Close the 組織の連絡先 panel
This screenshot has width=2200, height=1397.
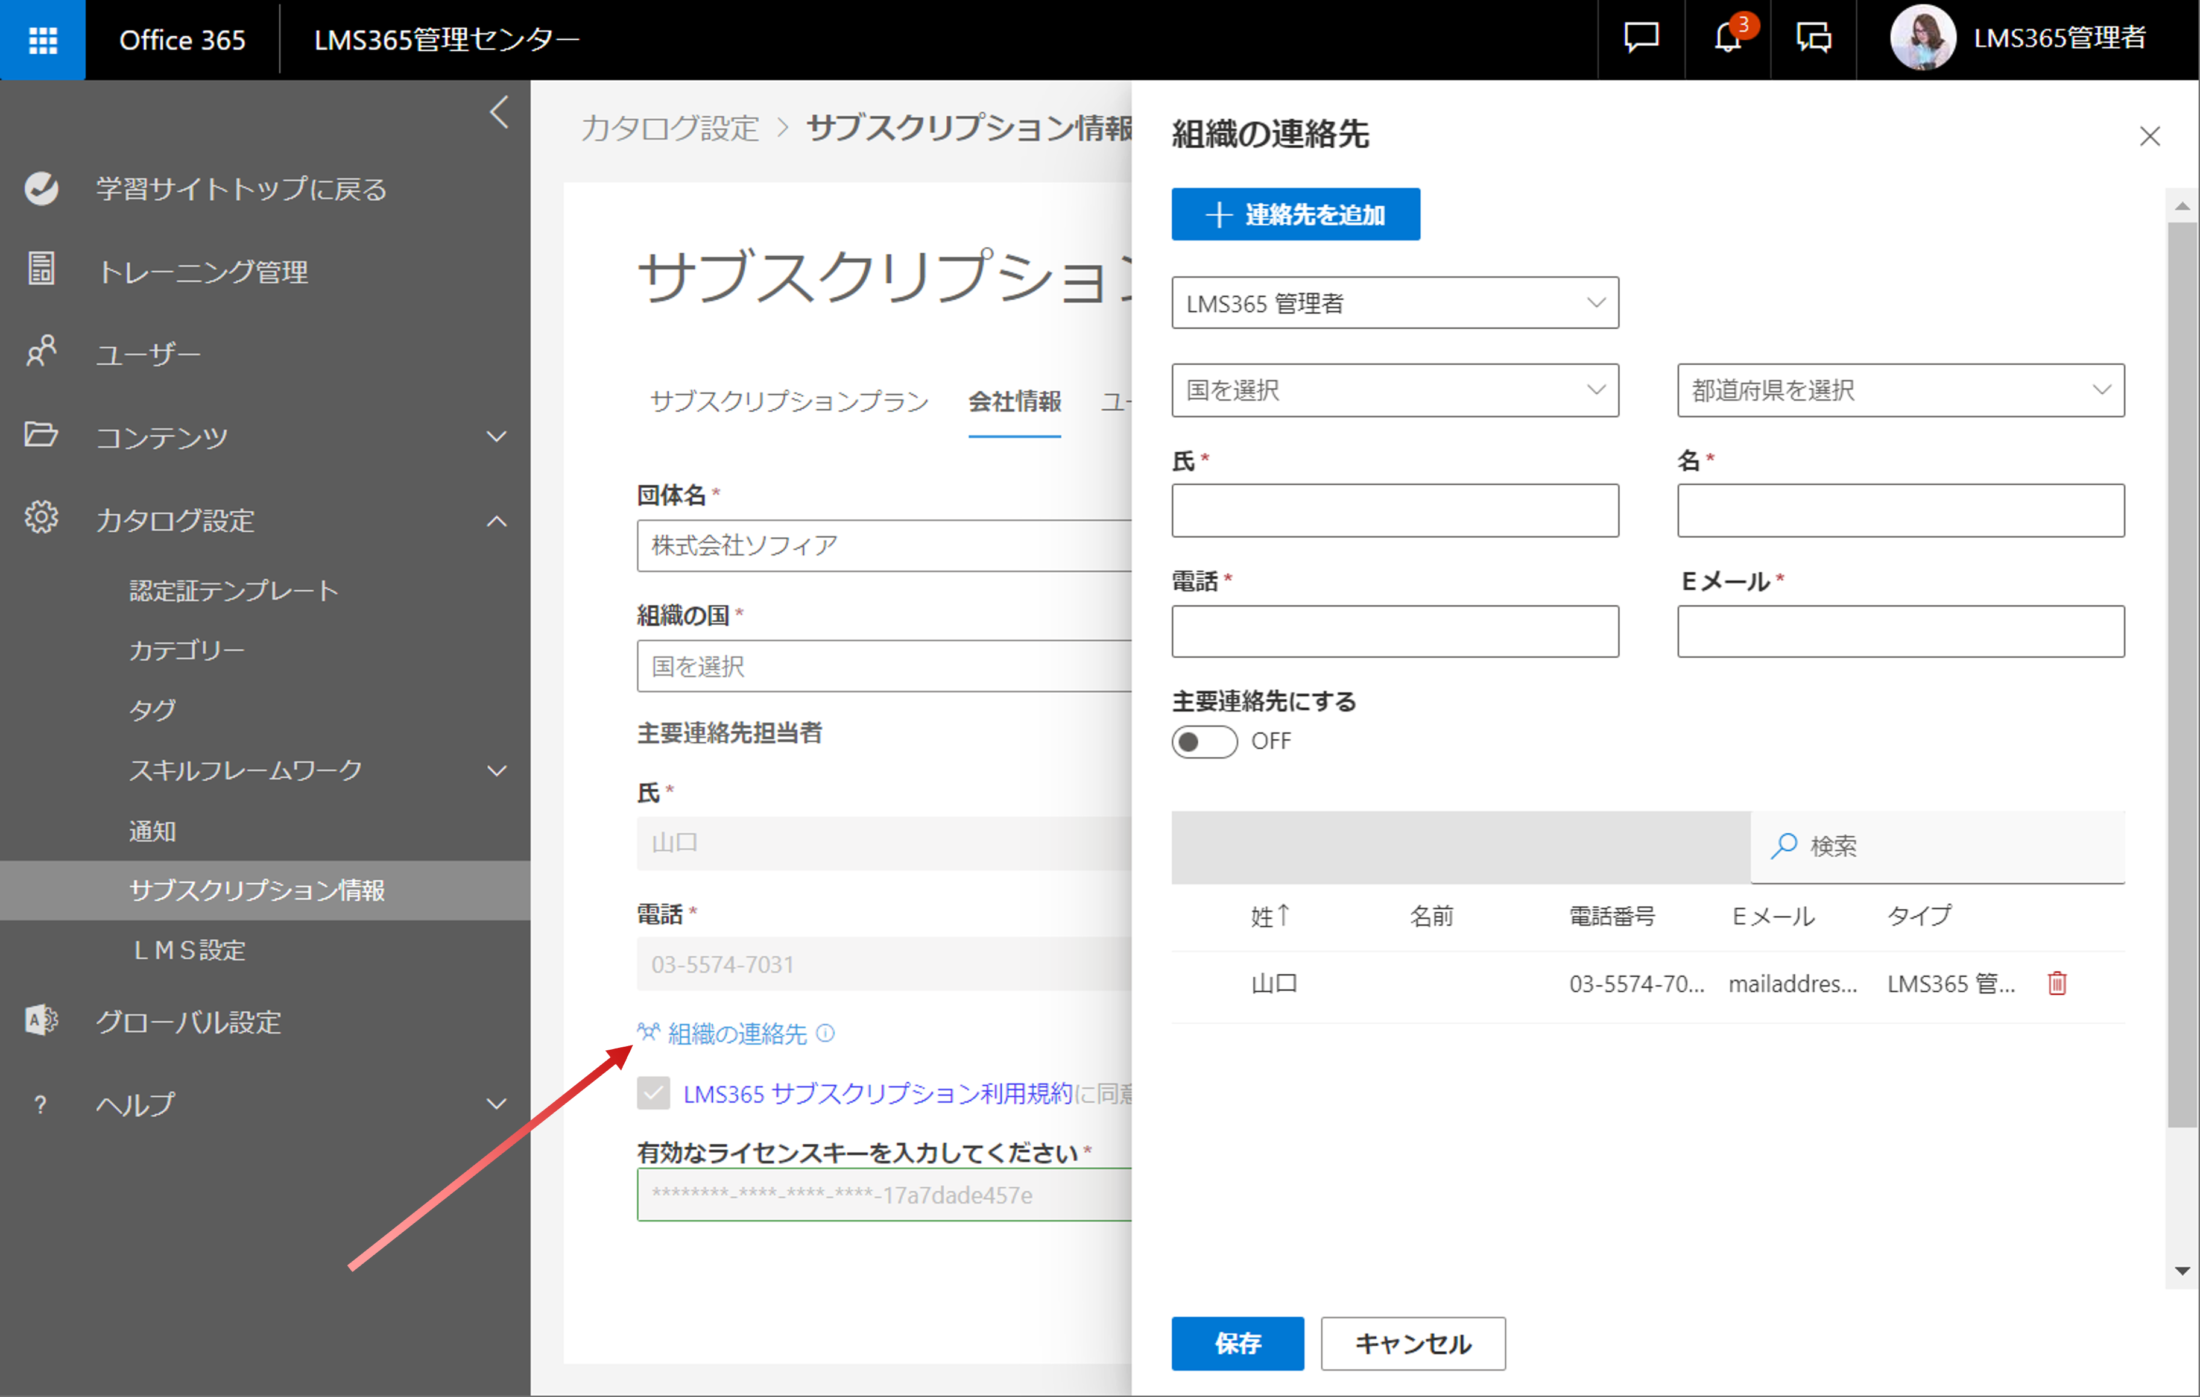(2150, 136)
